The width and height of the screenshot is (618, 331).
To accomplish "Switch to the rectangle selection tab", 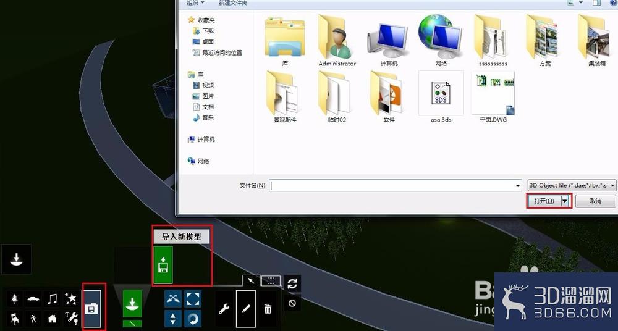I will point(271,280).
